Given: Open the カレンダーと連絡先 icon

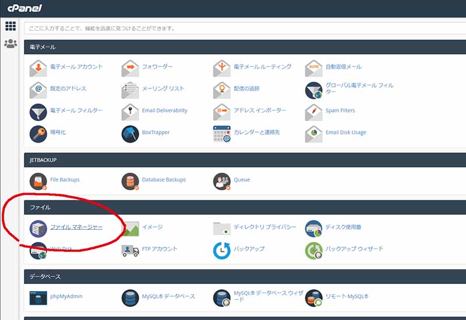Looking at the screenshot, I should (222, 133).
